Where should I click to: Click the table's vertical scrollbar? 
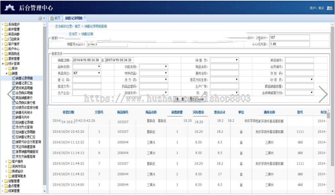(328, 115)
